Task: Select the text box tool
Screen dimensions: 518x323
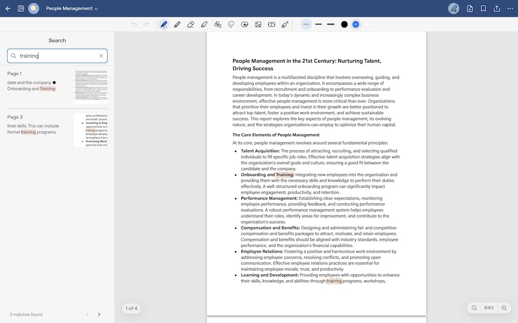Action: pyautogui.click(x=271, y=24)
